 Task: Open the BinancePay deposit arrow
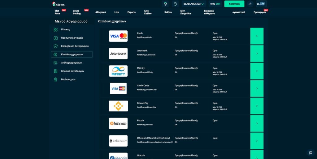[257, 106]
